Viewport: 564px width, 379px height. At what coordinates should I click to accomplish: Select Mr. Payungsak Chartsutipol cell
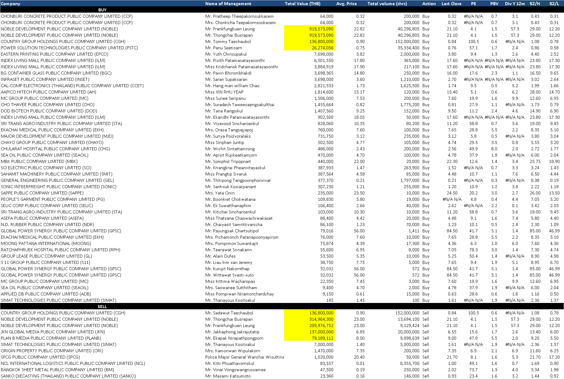point(232,231)
